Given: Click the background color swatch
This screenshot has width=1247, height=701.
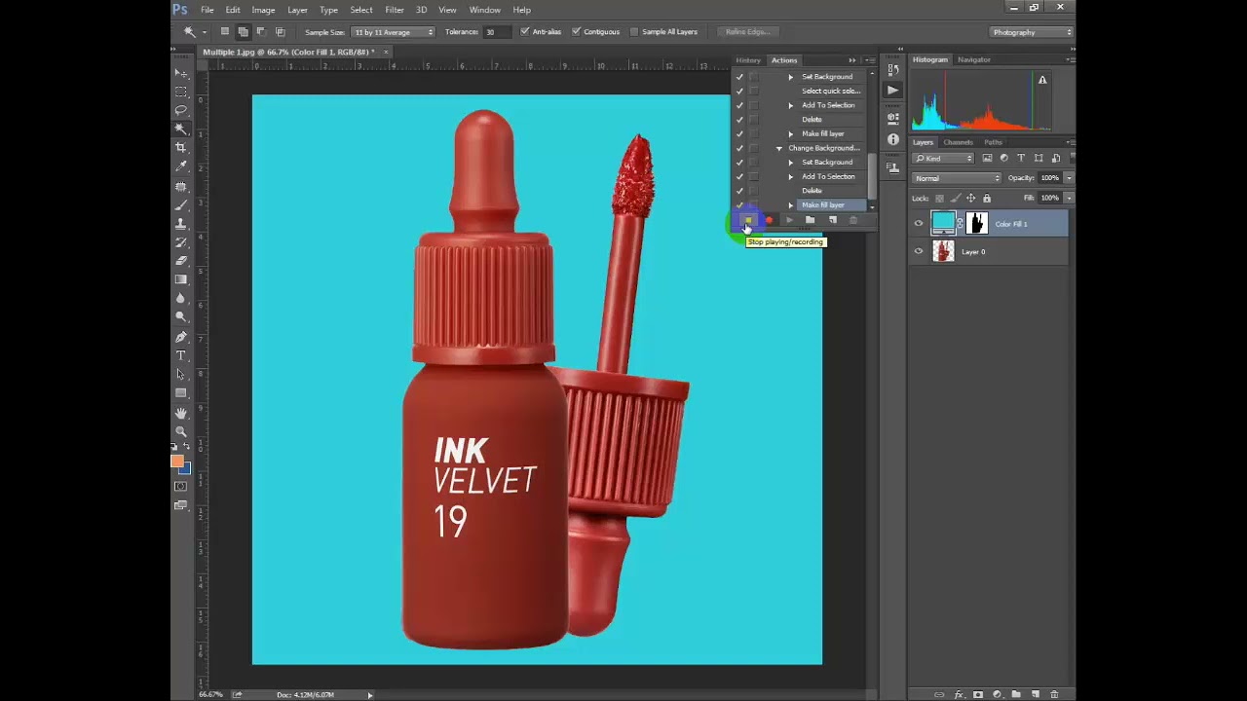Looking at the screenshot, I should click(185, 468).
